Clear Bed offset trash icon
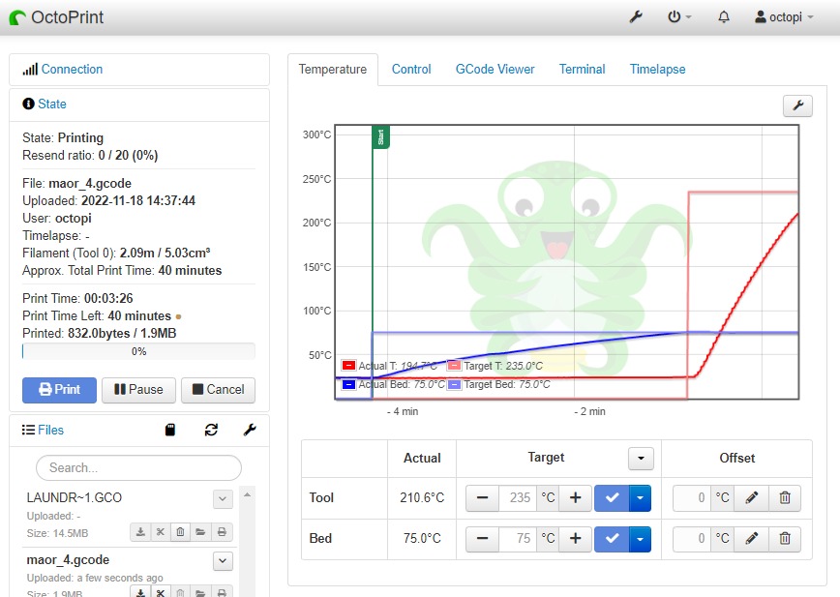 (x=785, y=539)
